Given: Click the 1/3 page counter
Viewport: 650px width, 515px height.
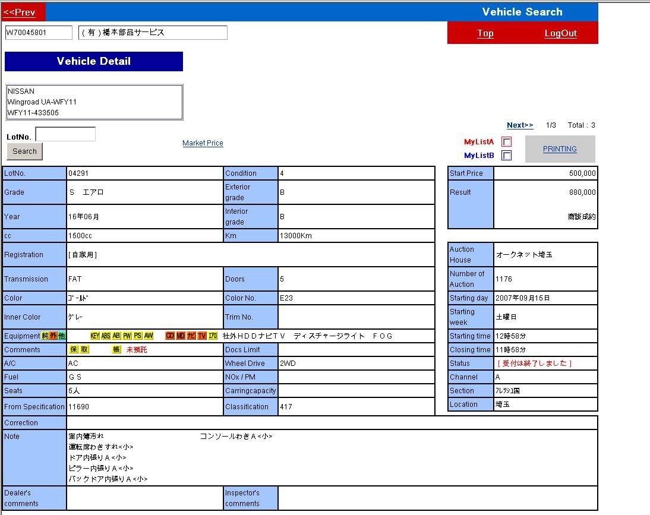Looking at the screenshot, I should (551, 125).
